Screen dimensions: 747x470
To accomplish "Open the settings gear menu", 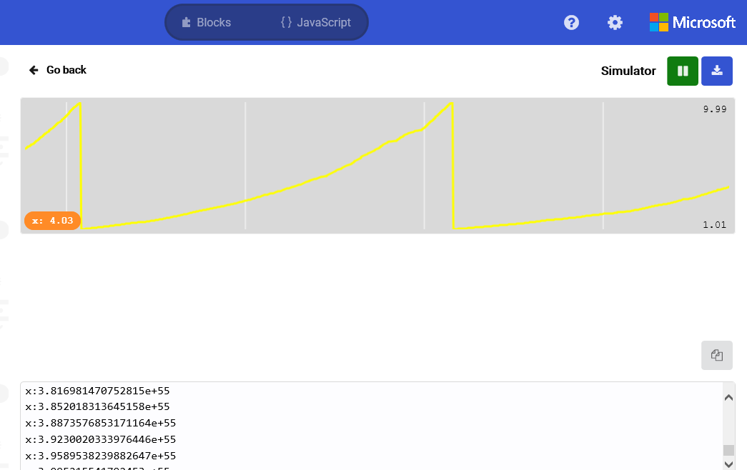I will pyautogui.click(x=615, y=22).
